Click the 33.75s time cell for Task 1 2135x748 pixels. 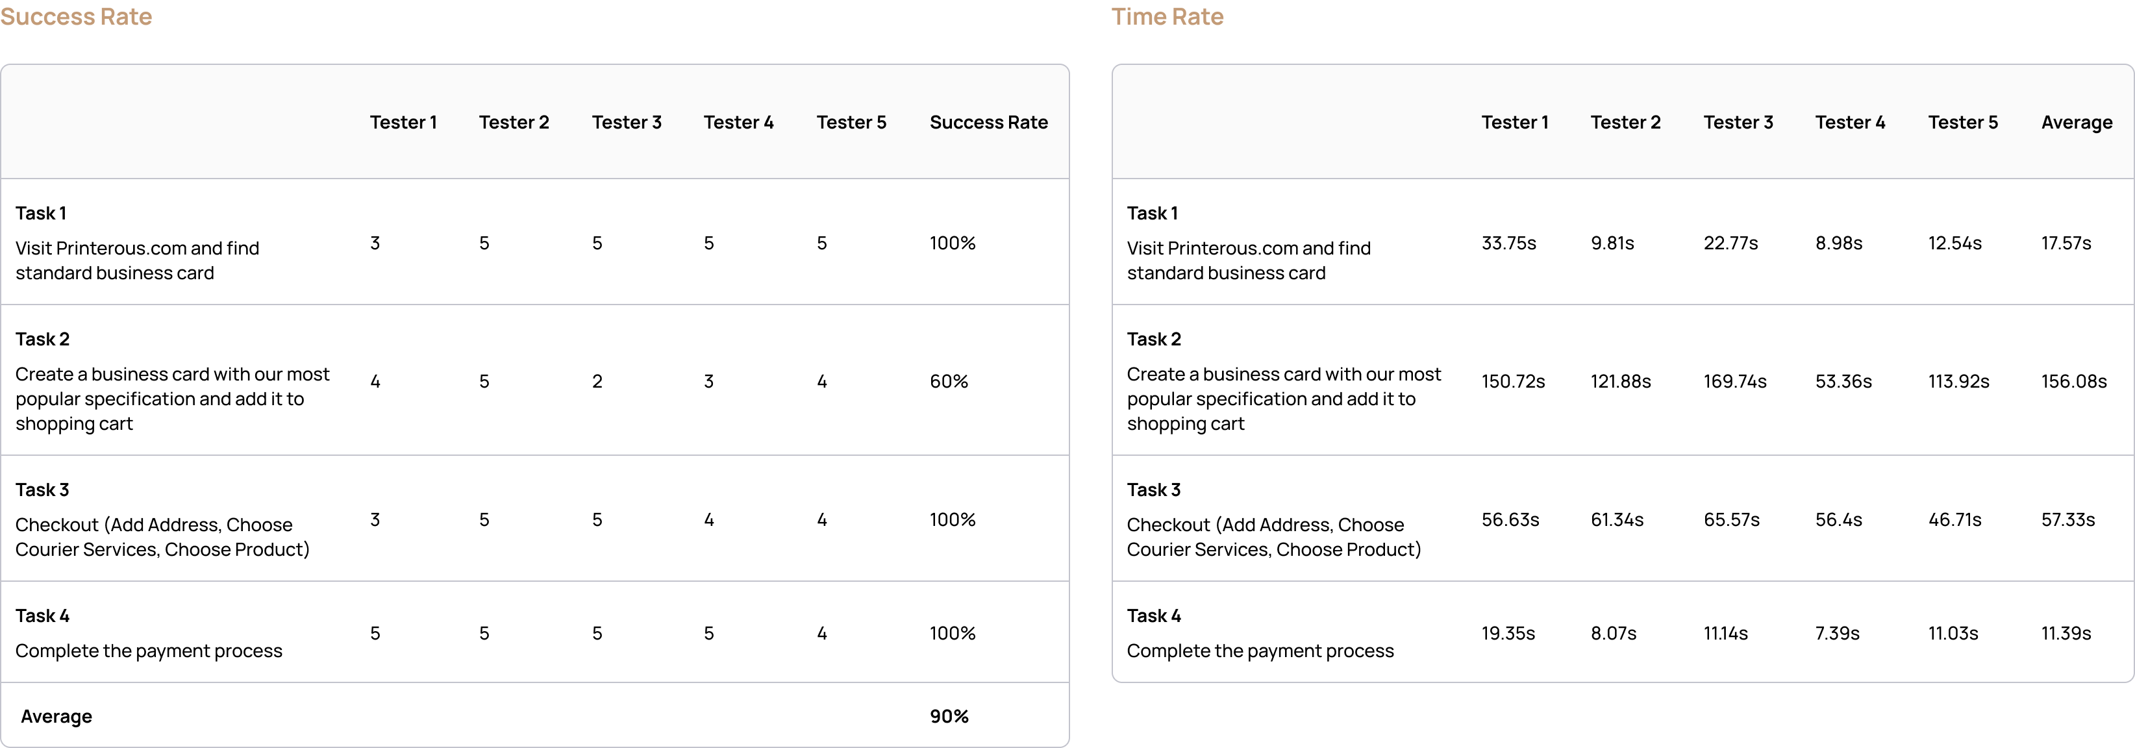point(1508,243)
